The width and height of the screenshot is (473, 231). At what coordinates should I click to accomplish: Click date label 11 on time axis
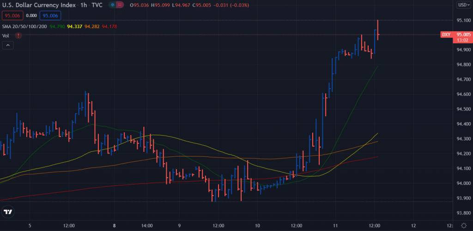coord(335,225)
